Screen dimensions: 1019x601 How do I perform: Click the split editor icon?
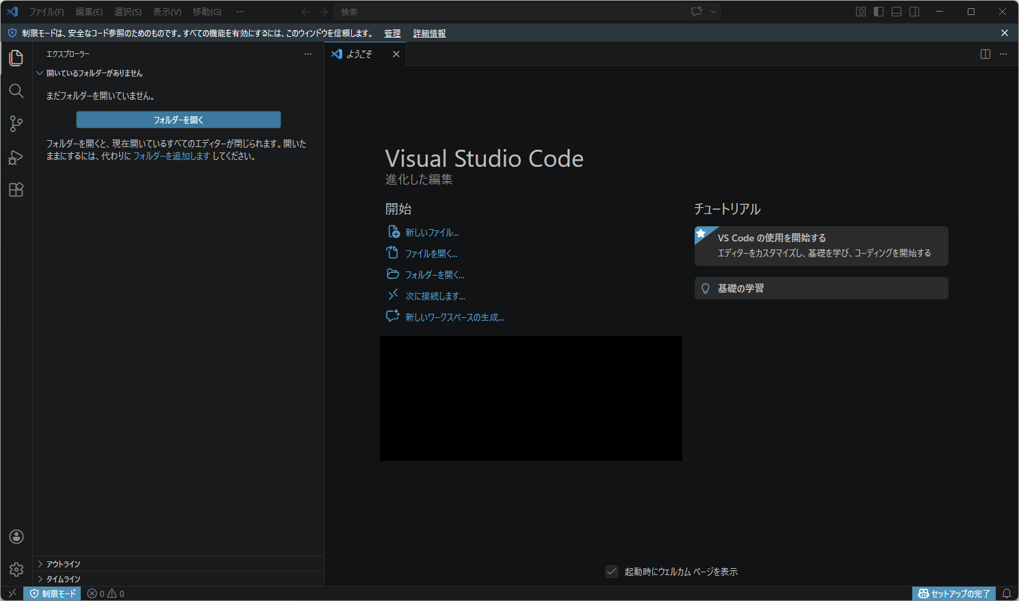(x=985, y=54)
